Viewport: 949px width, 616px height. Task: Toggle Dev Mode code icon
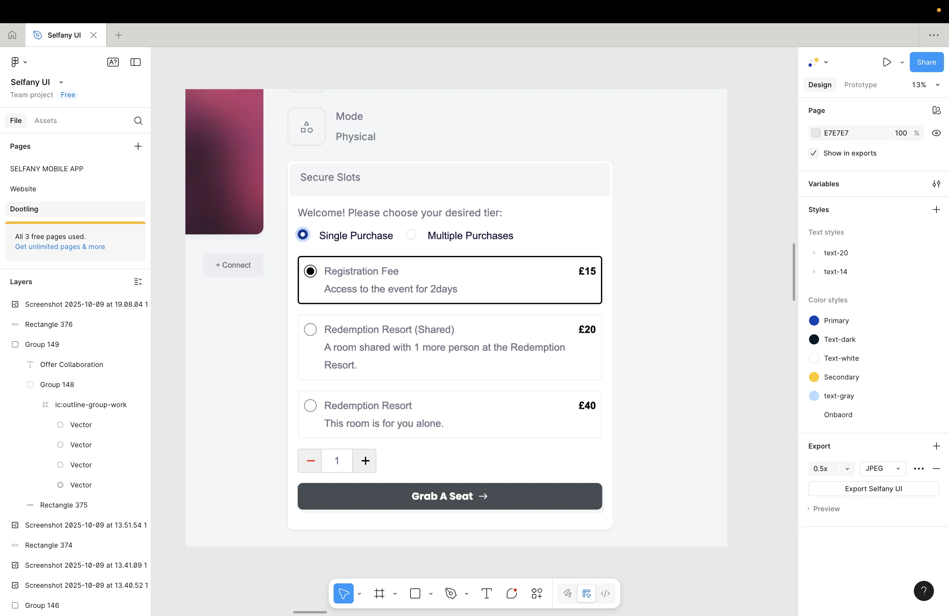coord(605,593)
